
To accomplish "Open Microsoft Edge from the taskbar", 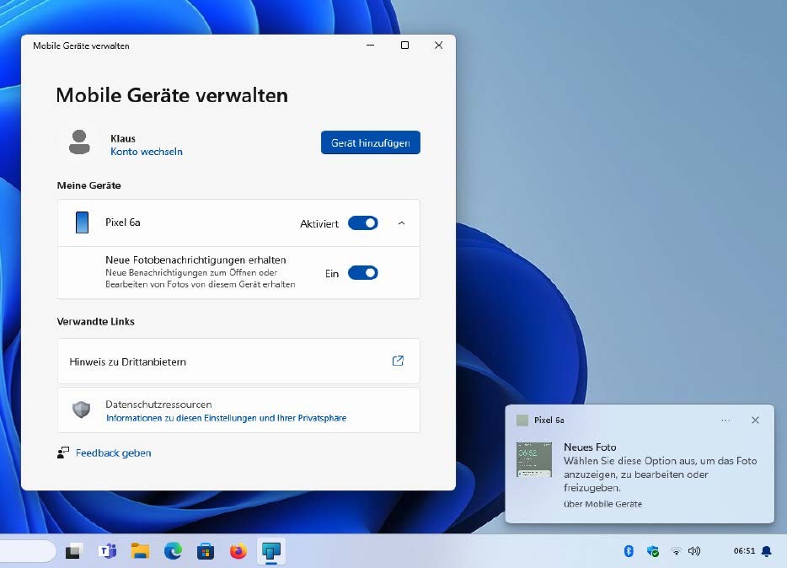I will (x=173, y=551).
